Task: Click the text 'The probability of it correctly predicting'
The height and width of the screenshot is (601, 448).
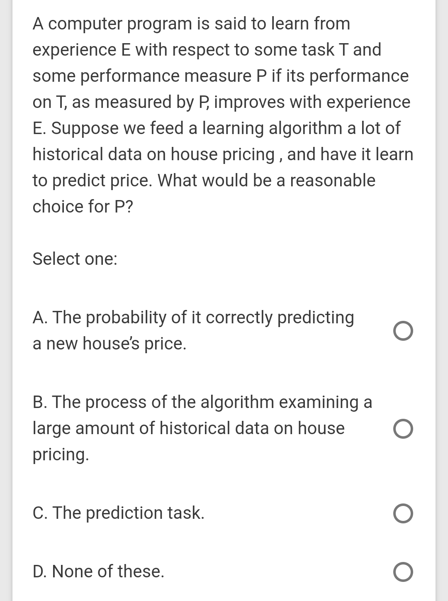Action: (203, 318)
